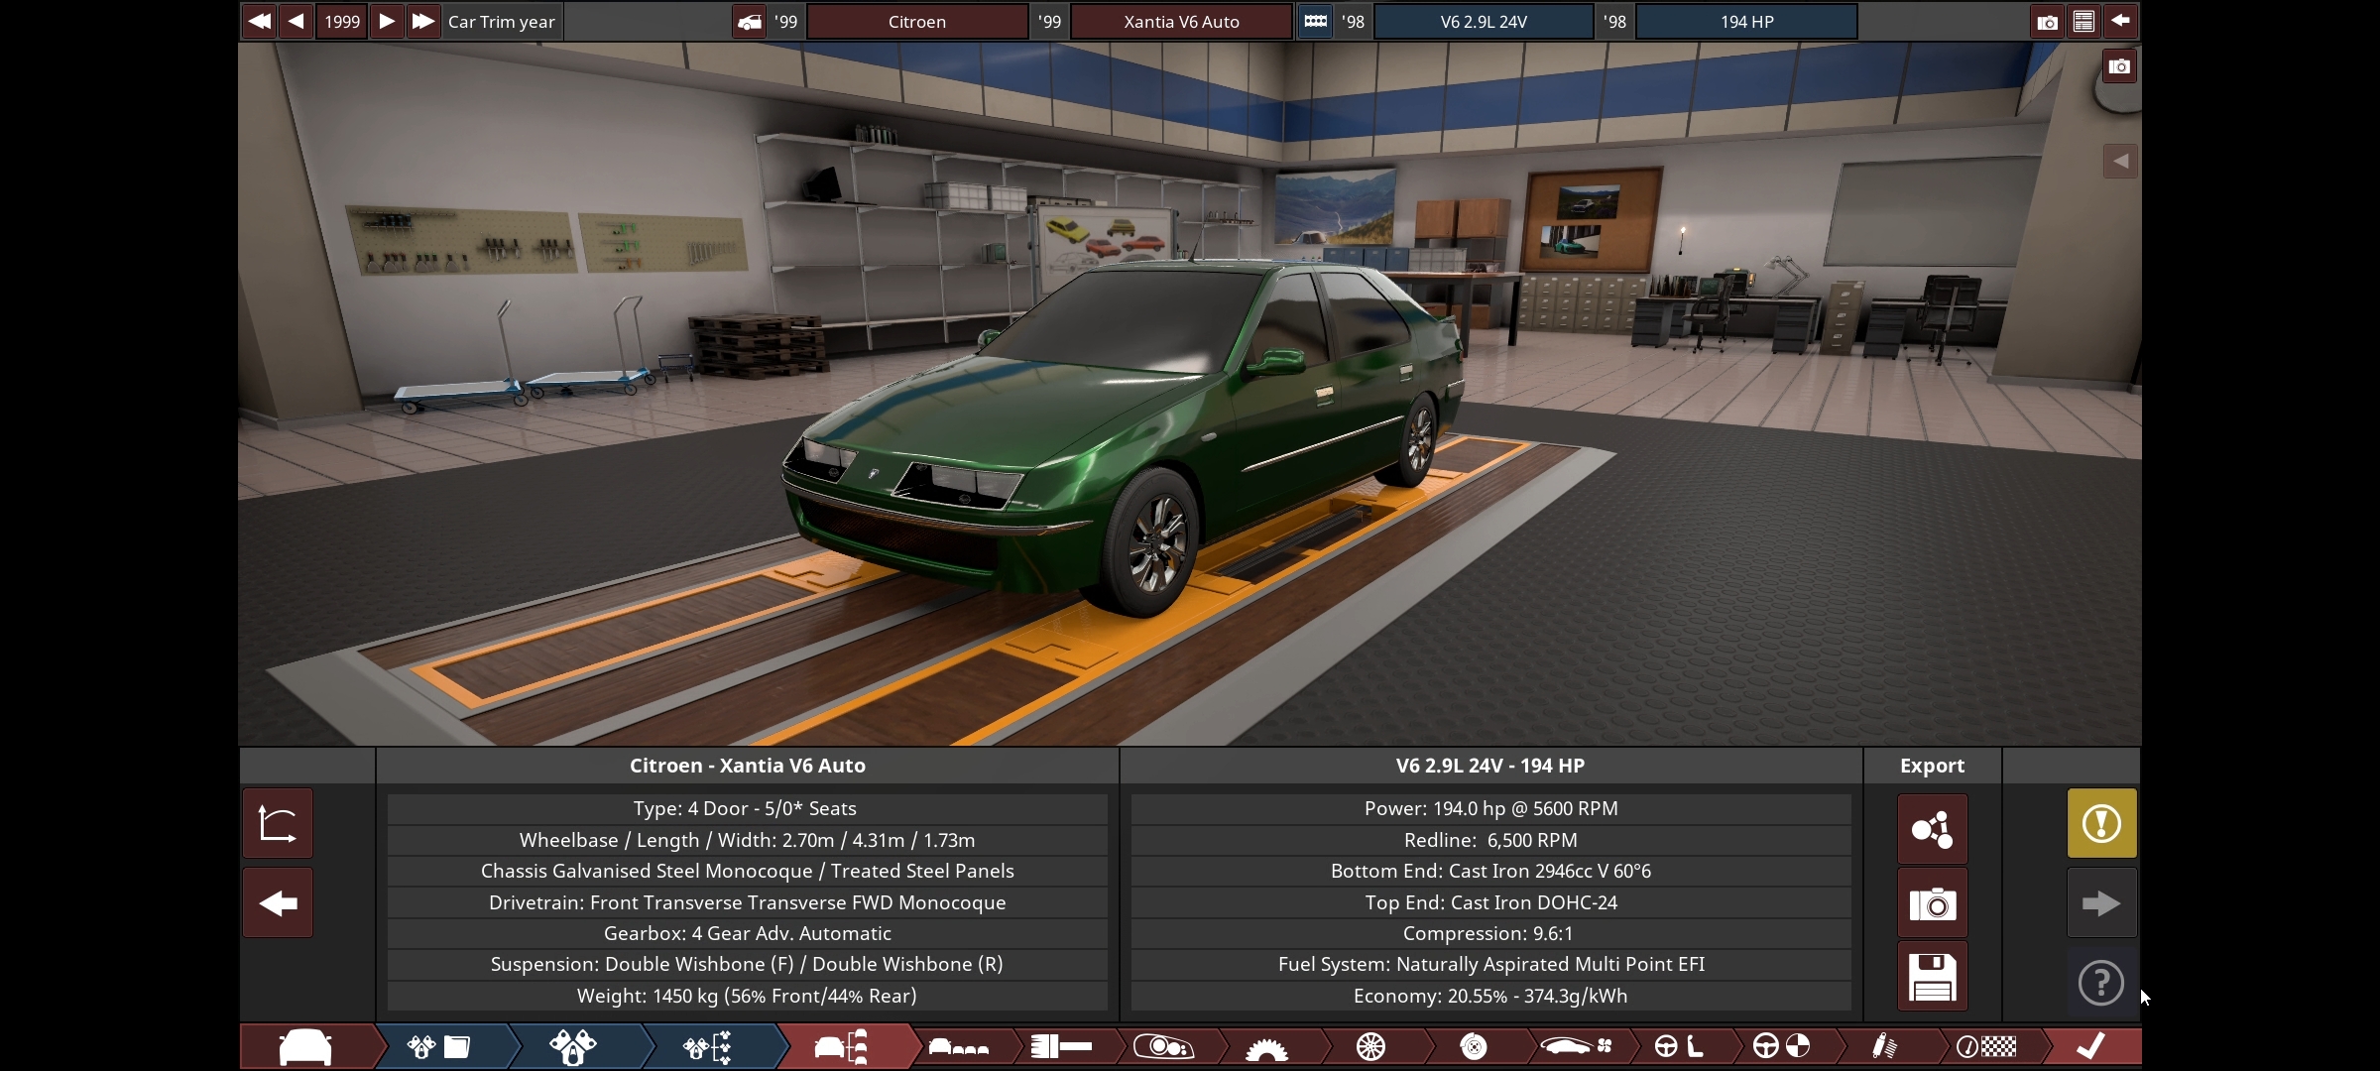Screen dimensions: 2380x1071
Task: Go back using the red left arrow button
Action: tap(278, 902)
